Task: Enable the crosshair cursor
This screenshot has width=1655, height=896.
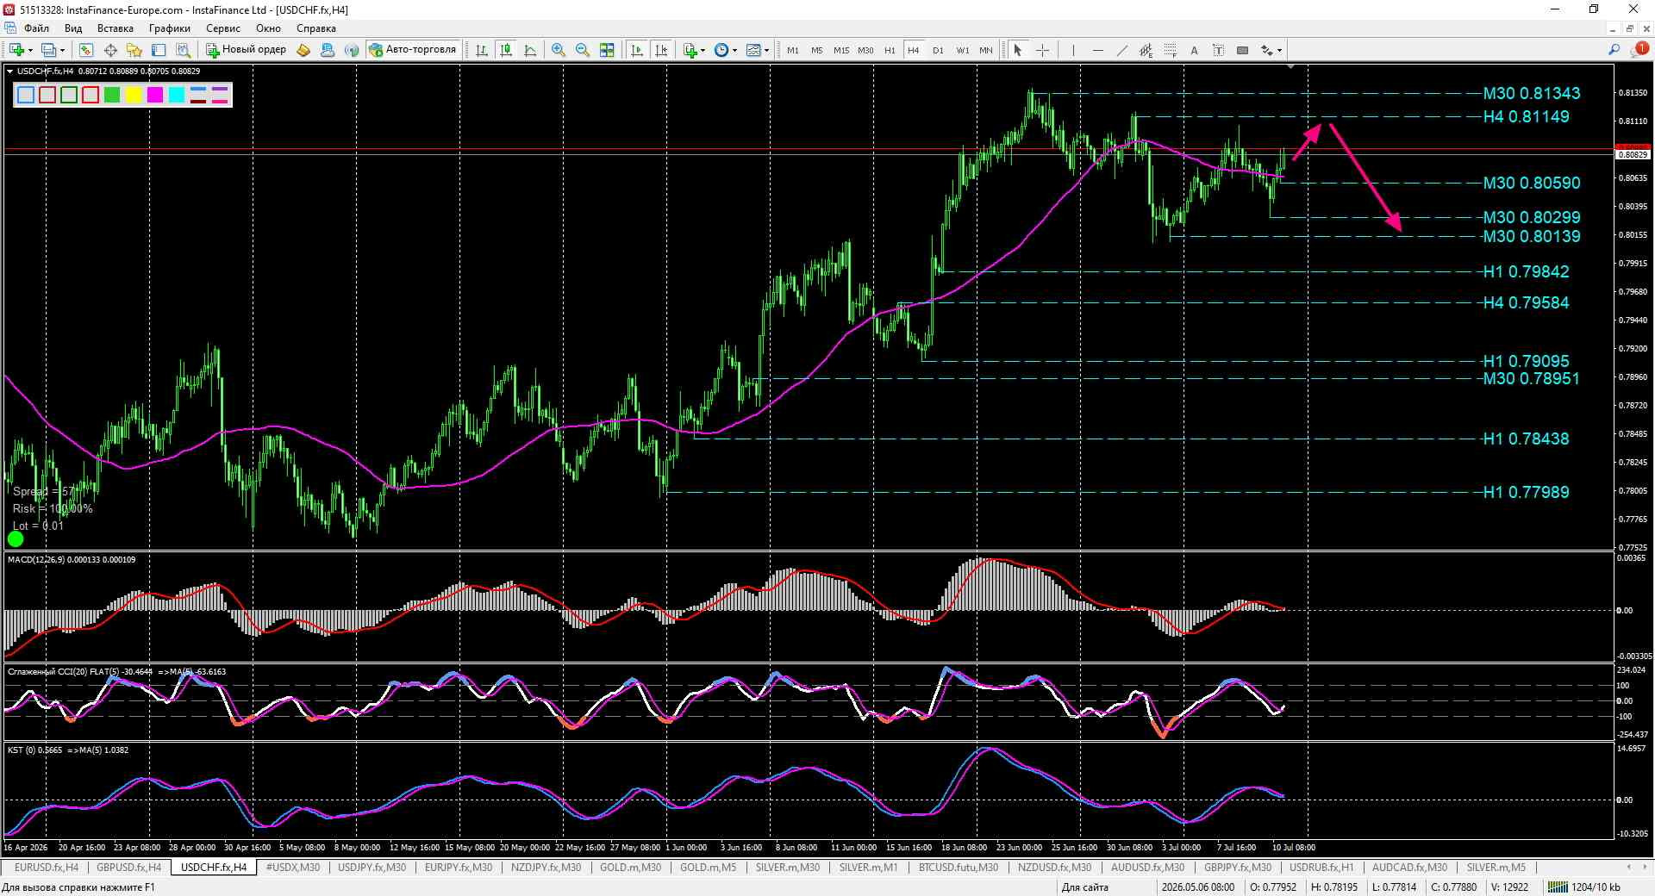Action: (x=1042, y=50)
